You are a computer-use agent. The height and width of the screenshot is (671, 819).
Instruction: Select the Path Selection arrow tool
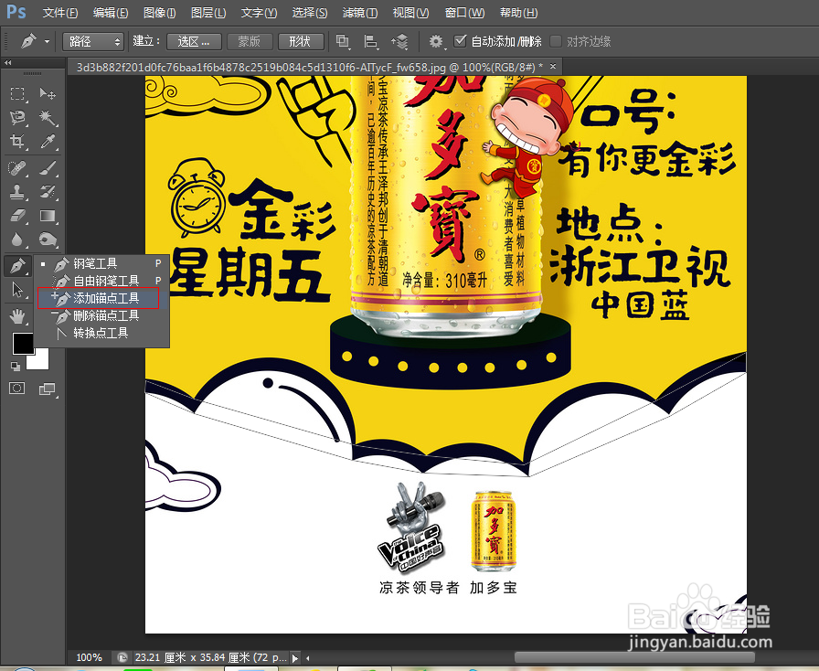[17, 289]
